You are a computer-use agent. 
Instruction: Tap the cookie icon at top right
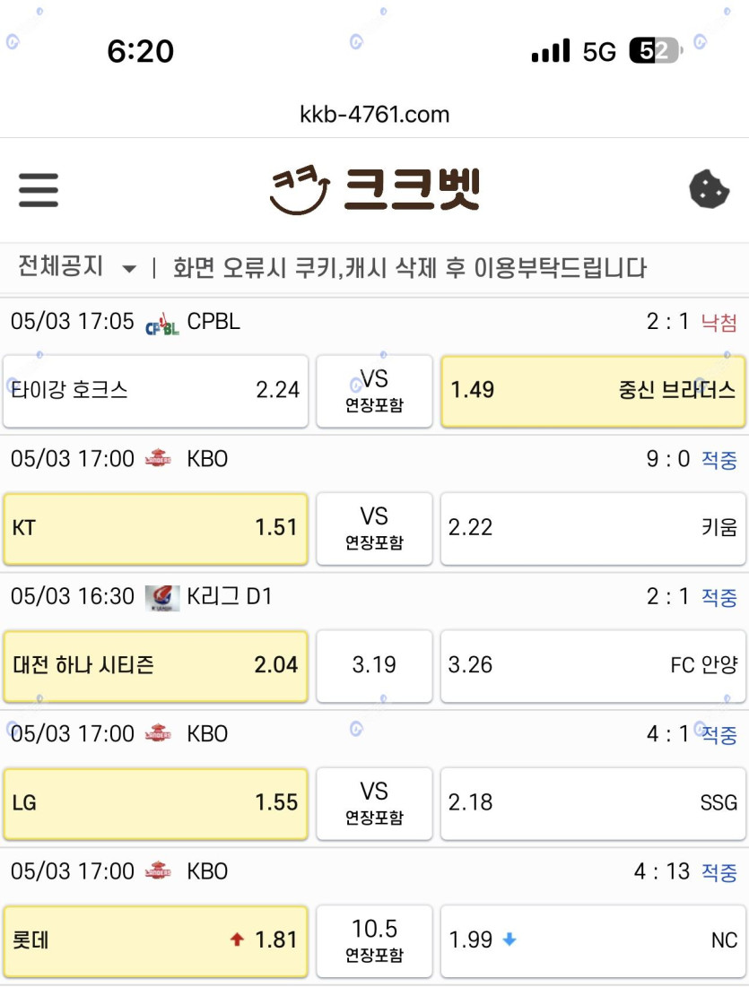(x=710, y=189)
